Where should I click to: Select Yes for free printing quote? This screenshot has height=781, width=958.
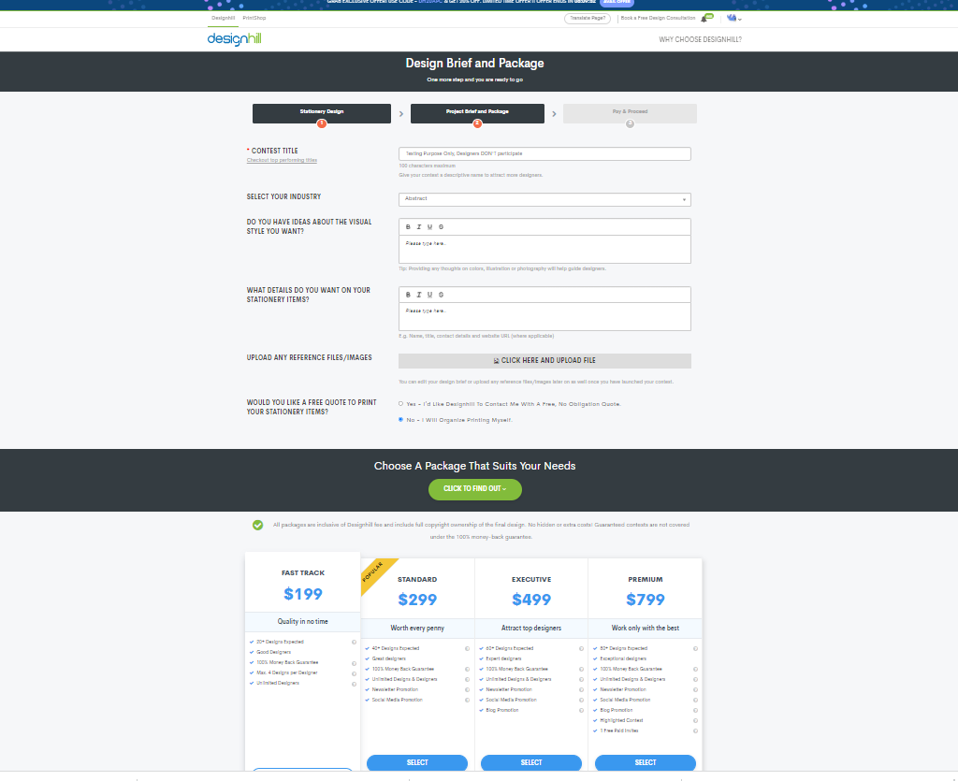[400, 404]
